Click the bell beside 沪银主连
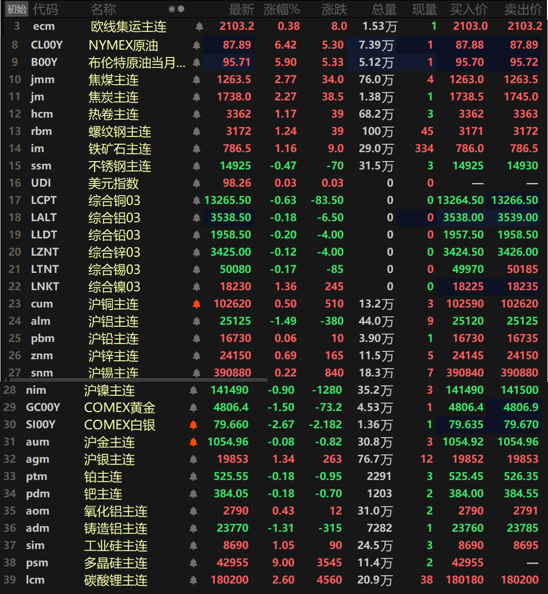Viewport: 548px width, 594px height. pyautogui.click(x=193, y=459)
